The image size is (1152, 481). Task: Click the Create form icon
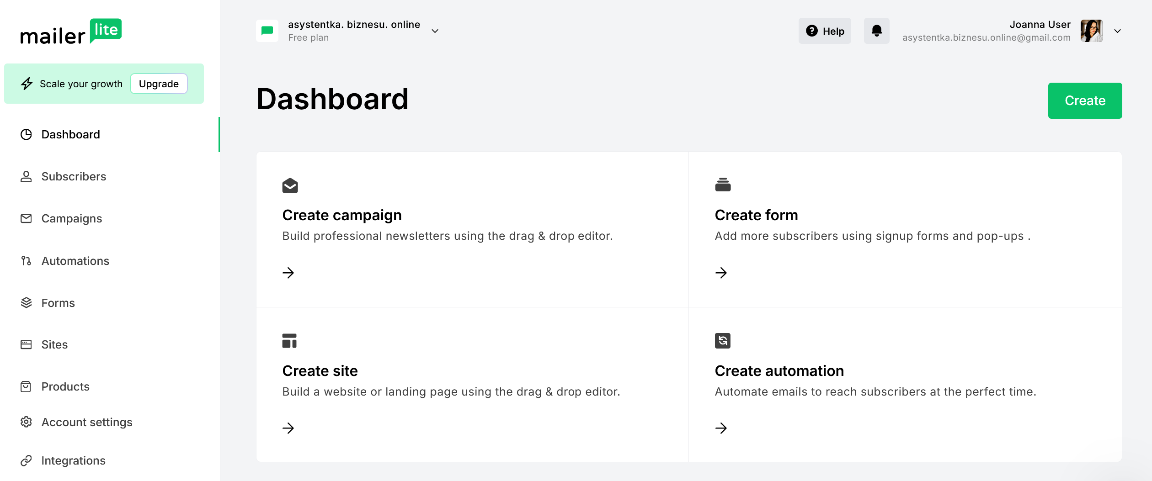click(x=722, y=185)
